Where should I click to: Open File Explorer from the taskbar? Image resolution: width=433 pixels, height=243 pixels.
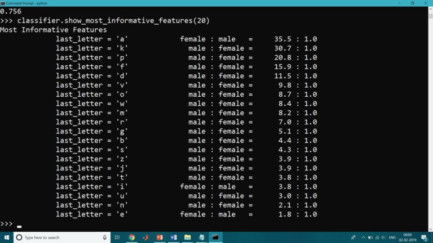coord(187,237)
